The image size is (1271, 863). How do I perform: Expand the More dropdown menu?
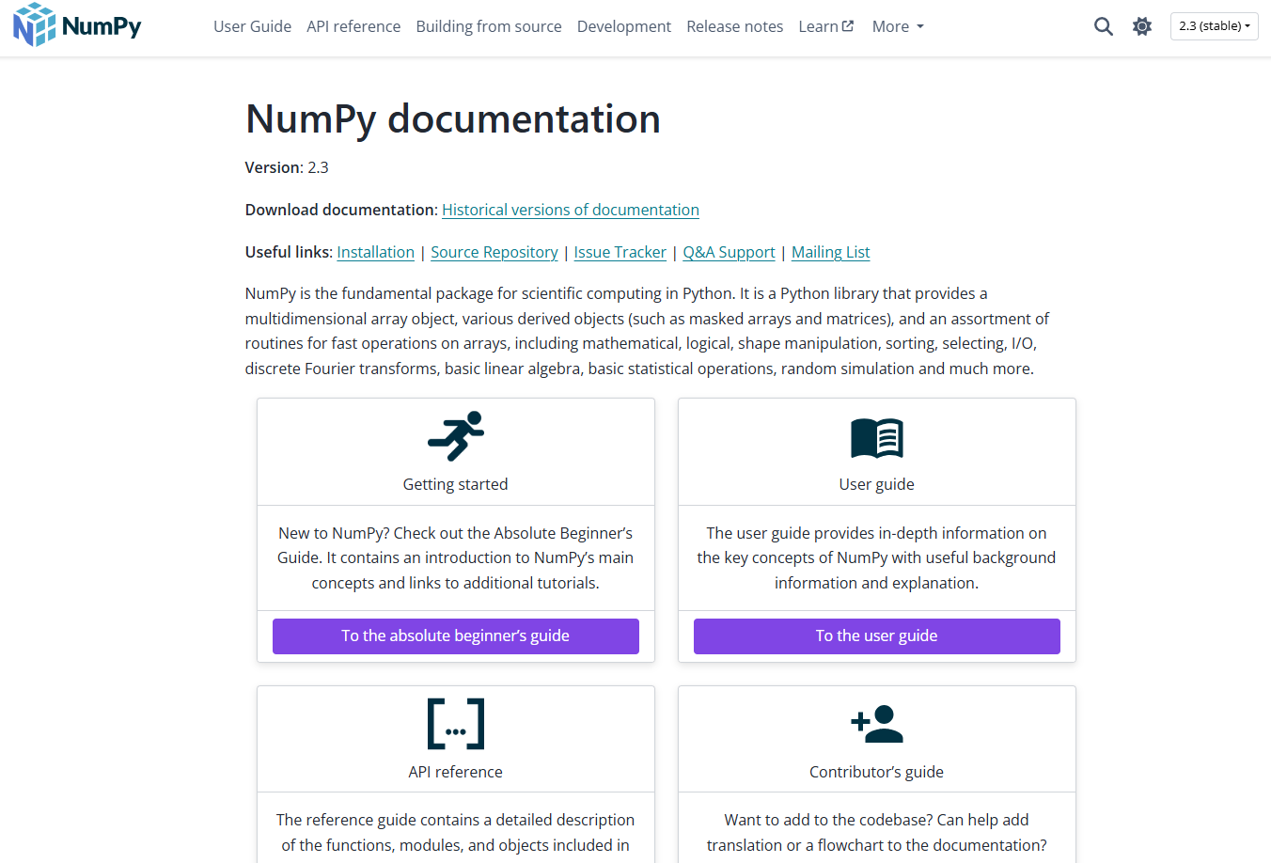[x=898, y=26]
